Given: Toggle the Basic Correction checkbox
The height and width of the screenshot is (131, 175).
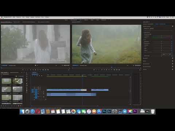Looking at the screenshot, I should [x=172, y=26].
